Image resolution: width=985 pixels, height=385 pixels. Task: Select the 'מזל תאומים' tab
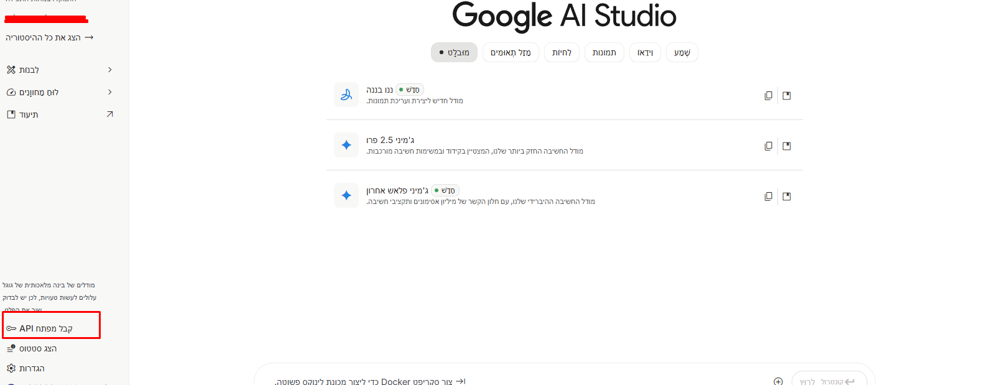pyautogui.click(x=511, y=52)
